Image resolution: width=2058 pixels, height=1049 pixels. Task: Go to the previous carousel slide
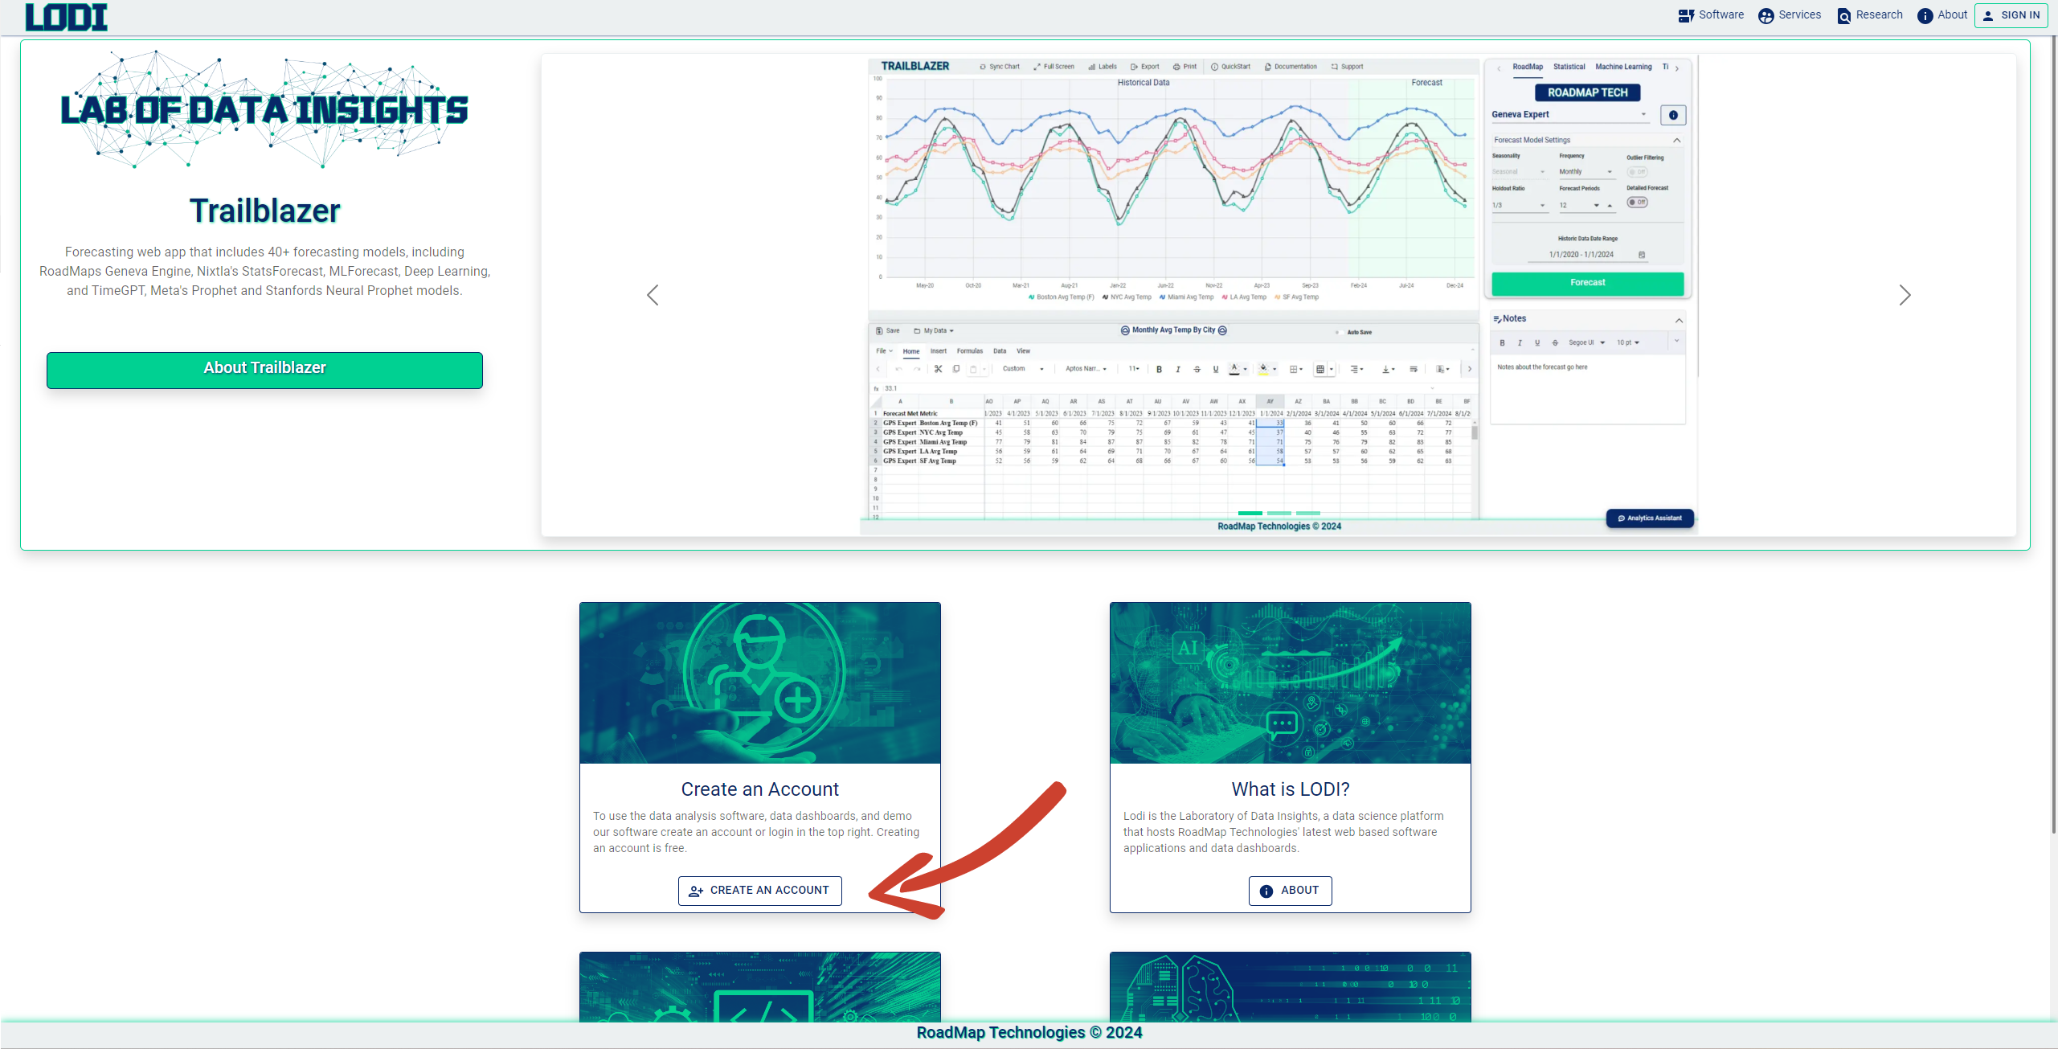click(653, 295)
